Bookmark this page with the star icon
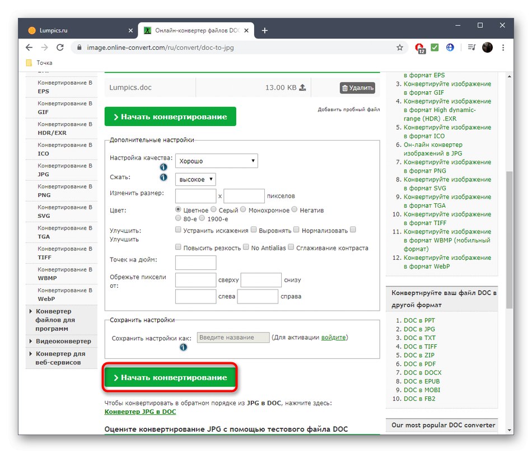The height and width of the screenshot is (453, 532). 400,48
